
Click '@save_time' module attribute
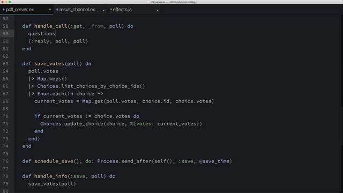click(214, 161)
